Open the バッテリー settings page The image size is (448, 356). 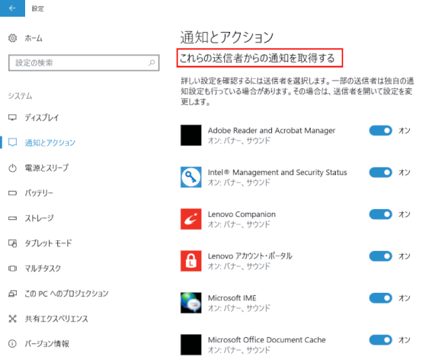(x=39, y=193)
